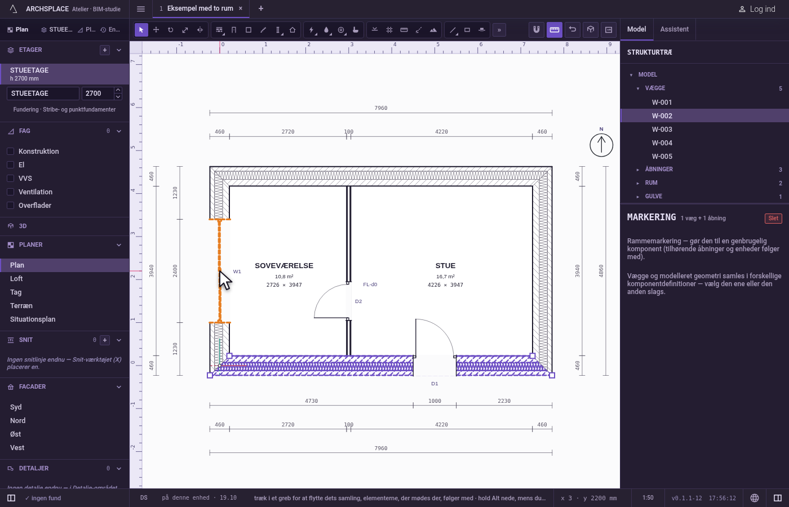Check the VVS checkbox
Screen dimensions: 789x507
10,178
